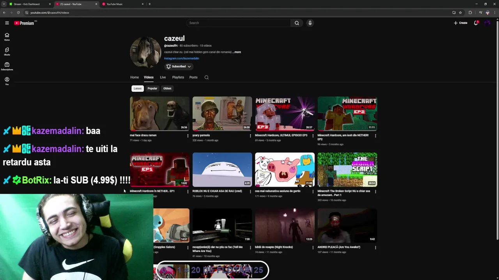This screenshot has height=280, width=499.
Task: Open cea mai nebunatica sesiune de gartic title
Action: [x=278, y=191]
